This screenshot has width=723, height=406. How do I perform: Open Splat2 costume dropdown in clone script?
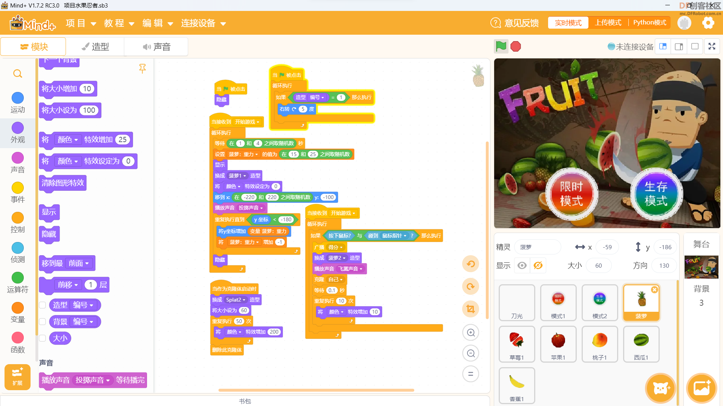click(236, 300)
